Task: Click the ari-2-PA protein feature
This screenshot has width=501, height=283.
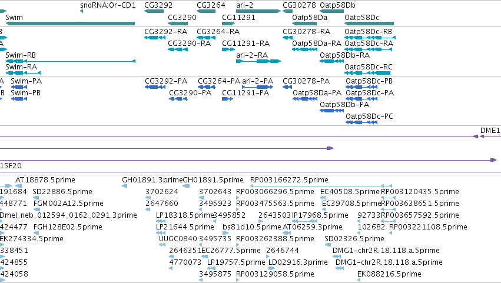Action: coord(257,87)
